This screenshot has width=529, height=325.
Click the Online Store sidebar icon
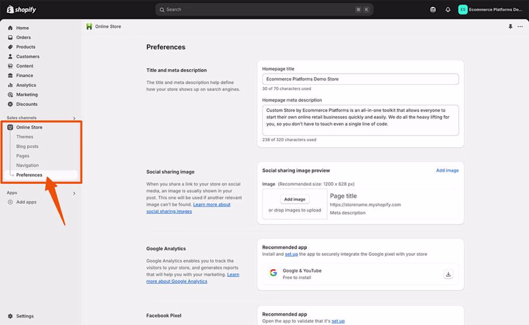10,127
